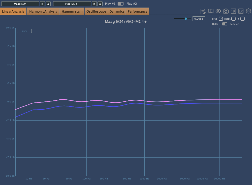Click the gain slider handle
This screenshot has width=252, height=185.
pyautogui.click(x=186, y=19)
